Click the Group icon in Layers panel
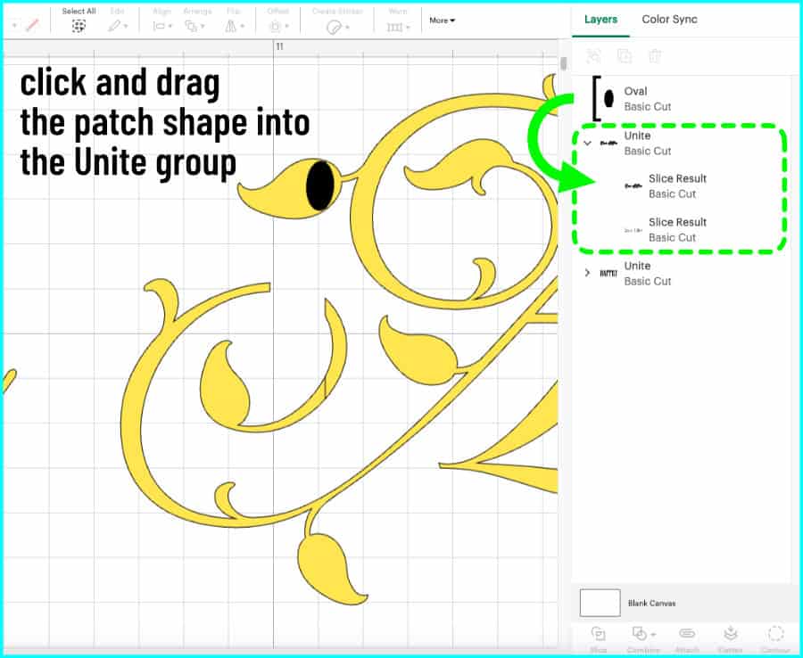This screenshot has width=803, height=658. 593,56
